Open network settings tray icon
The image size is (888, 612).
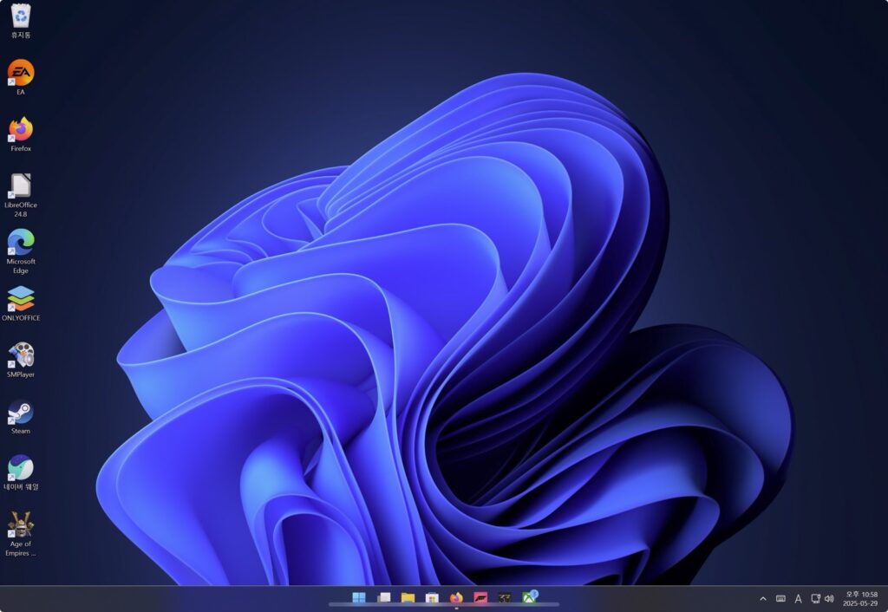(x=815, y=598)
